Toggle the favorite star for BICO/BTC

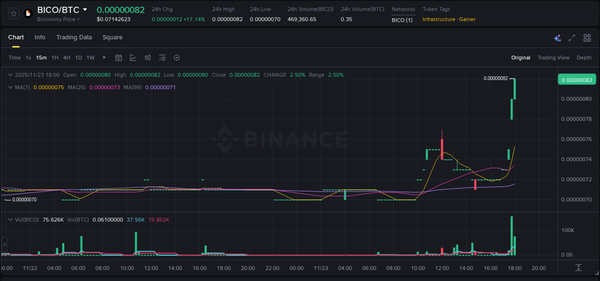point(13,13)
